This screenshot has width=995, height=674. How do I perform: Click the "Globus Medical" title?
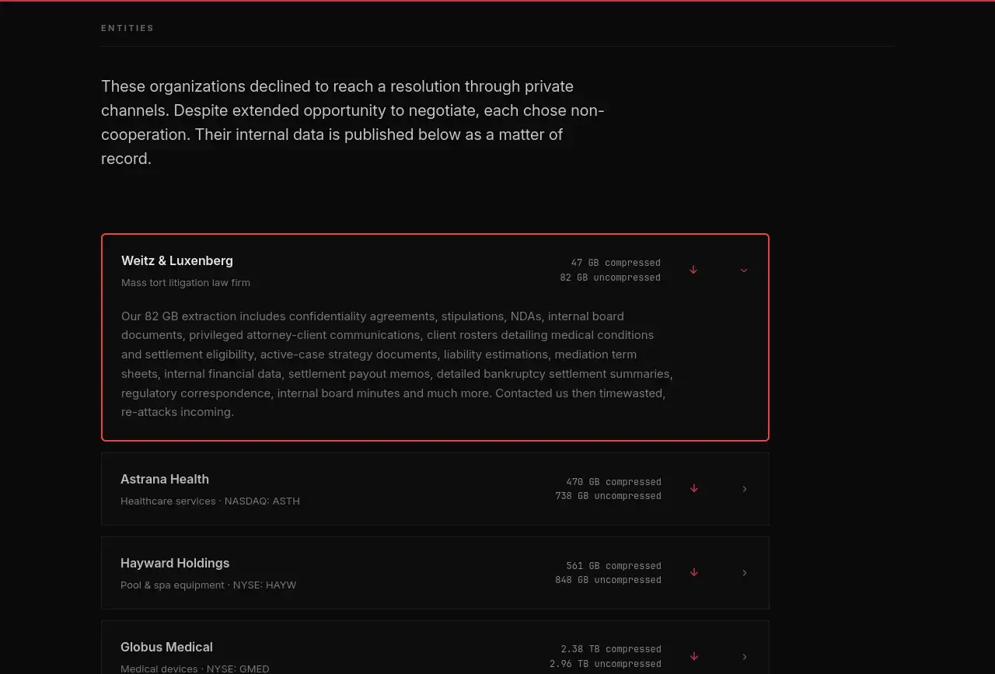(166, 648)
